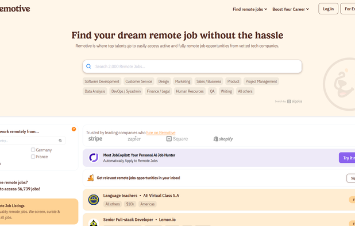Screen dimensions: 355x226
Task: Focus the country filter input field
Action: pos(32,141)
